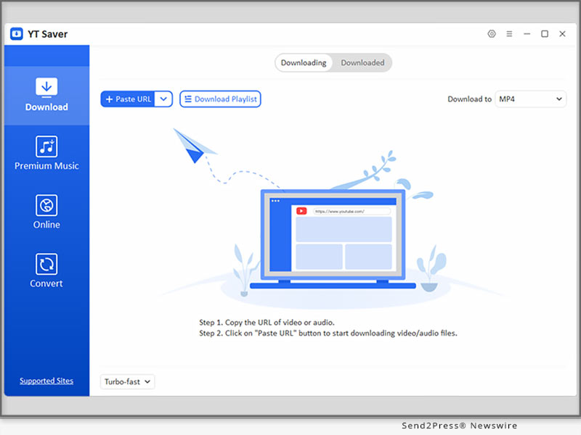Switch to the Downloaded tab

tap(362, 63)
